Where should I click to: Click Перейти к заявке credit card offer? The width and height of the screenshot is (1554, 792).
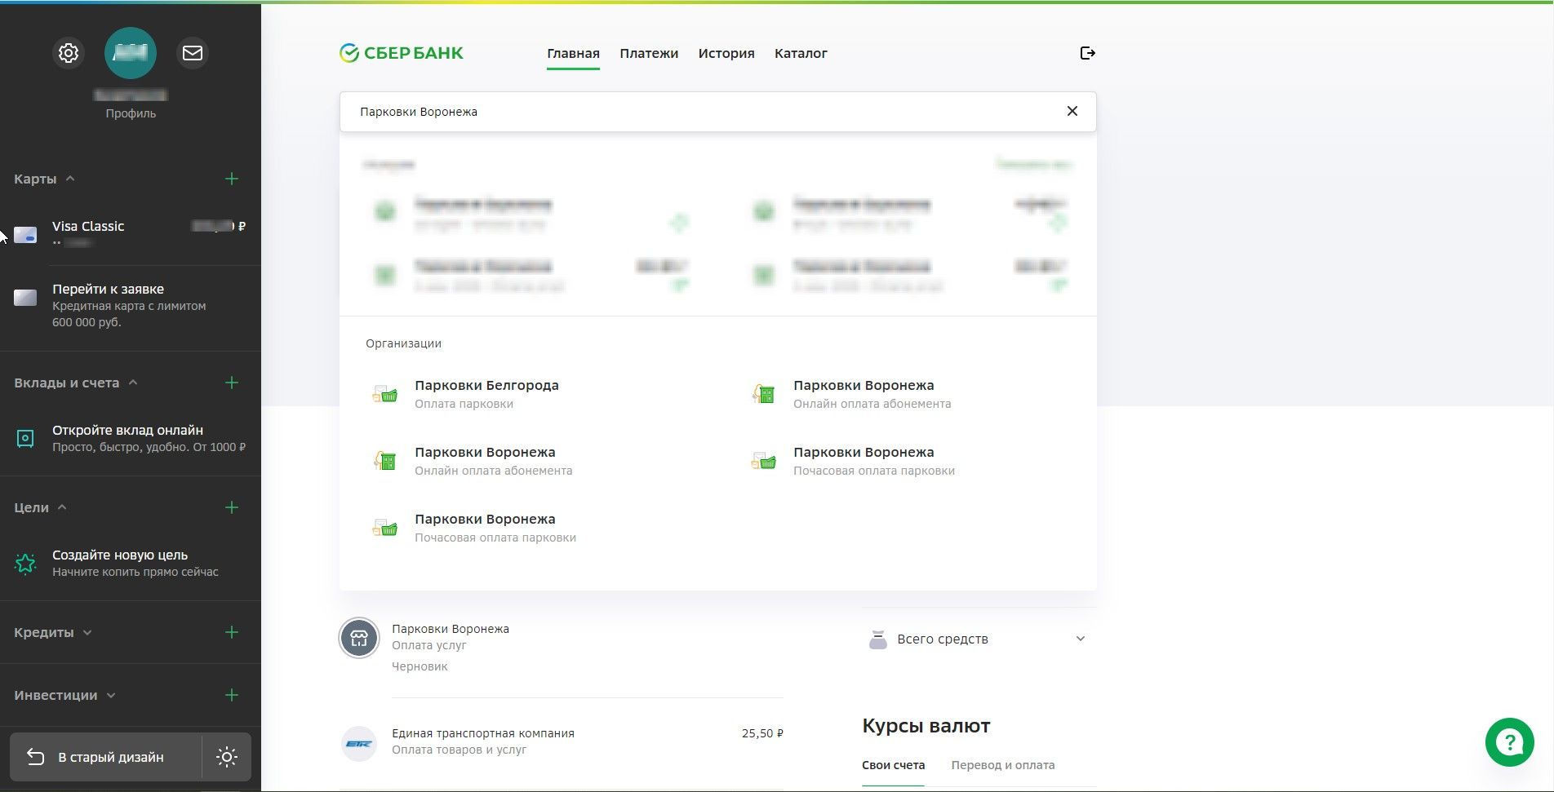coord(131,305)
